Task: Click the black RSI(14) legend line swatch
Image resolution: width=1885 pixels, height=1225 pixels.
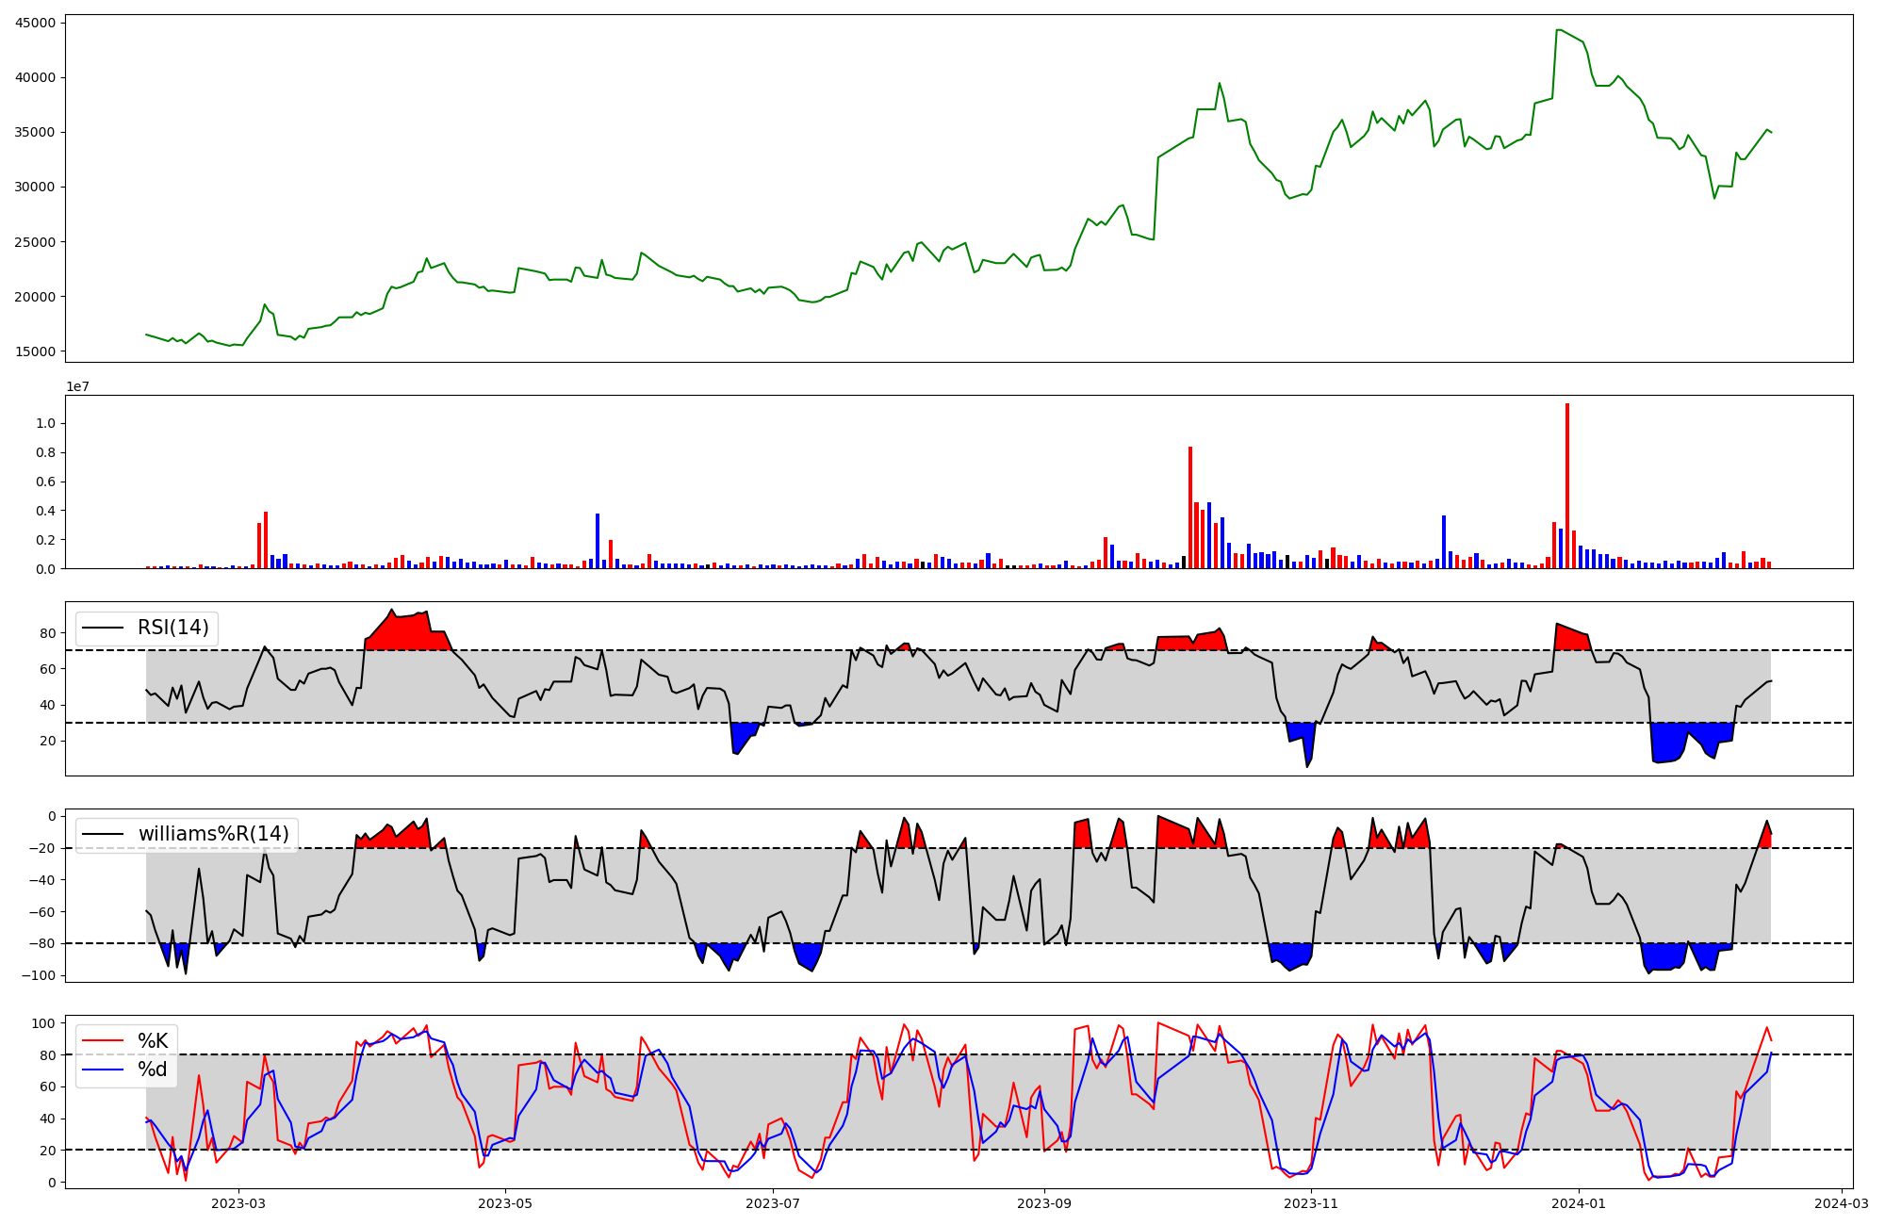Action: point(103,628)
